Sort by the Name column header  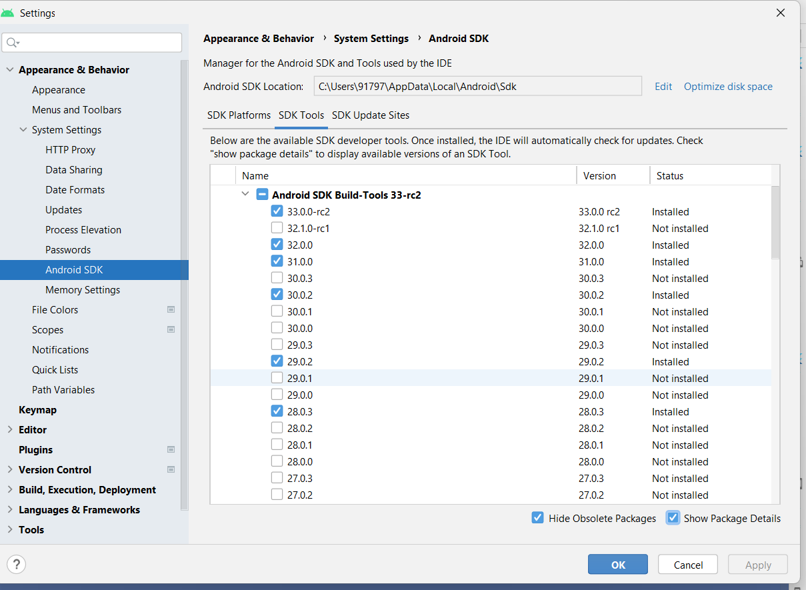click(x=406, y=175)
